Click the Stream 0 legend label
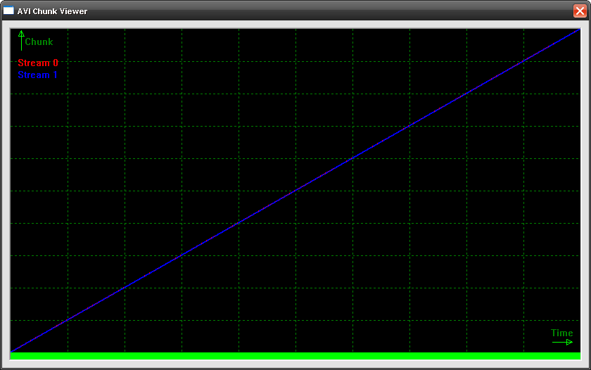The image size is (591, 370). (38, 63)
